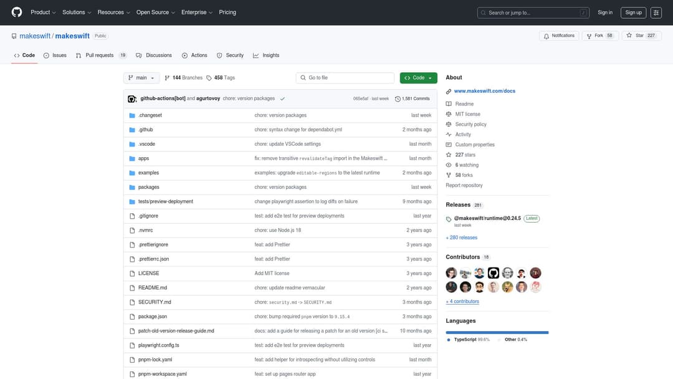Image resolution: width=673 pixels, height=379 pixels.
Task: Fork the repository using Fork button
Action: click(594, 36)
